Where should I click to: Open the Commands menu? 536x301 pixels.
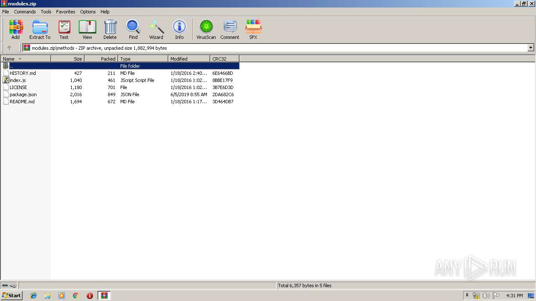coord(25,12)
